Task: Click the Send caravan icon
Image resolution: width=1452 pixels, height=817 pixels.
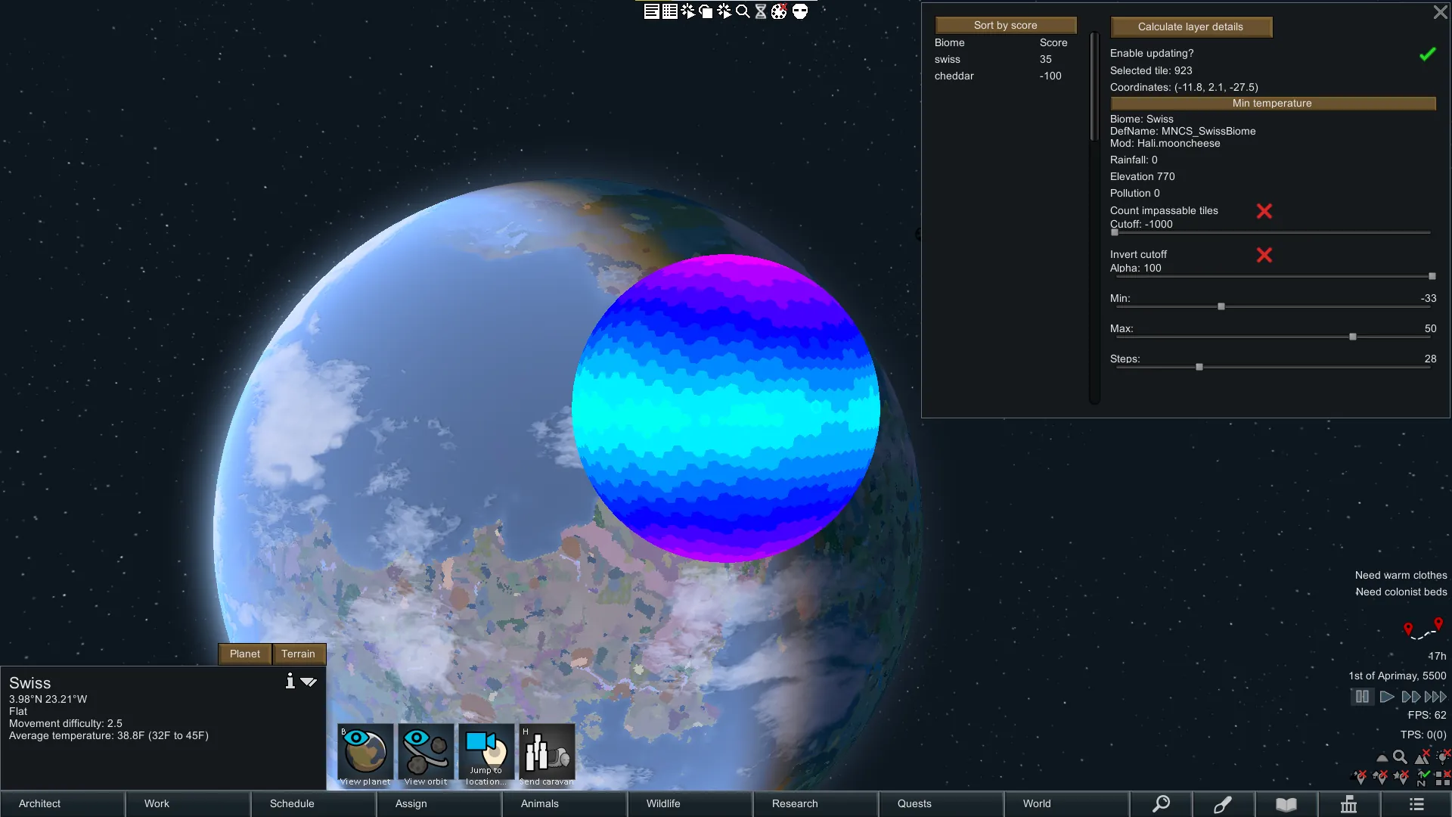Action: tap(547, 751)
